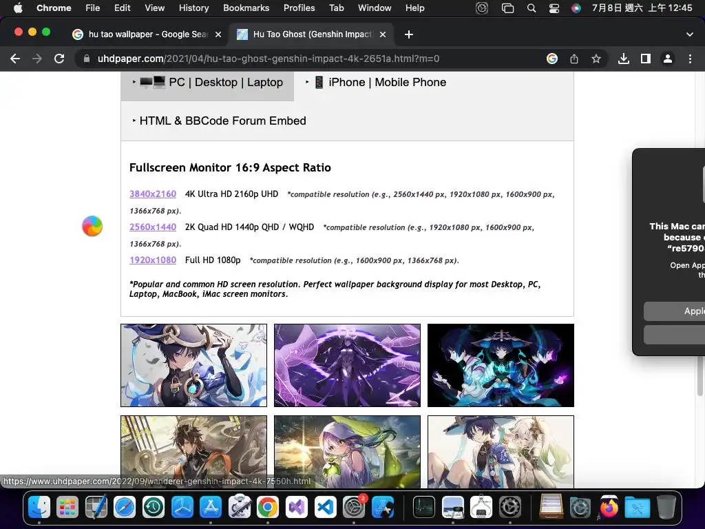The image size is (705, 529).
Task: Click the address bar URL
Action: (x=269, y=59)
